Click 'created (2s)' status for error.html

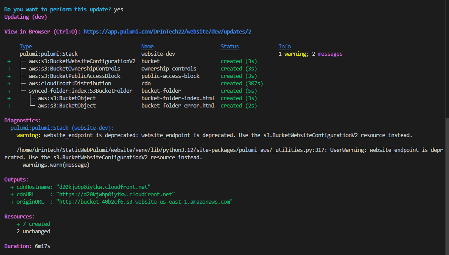(x=239, y=106)
